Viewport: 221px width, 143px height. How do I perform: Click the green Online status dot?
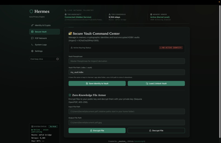[32, 130]
